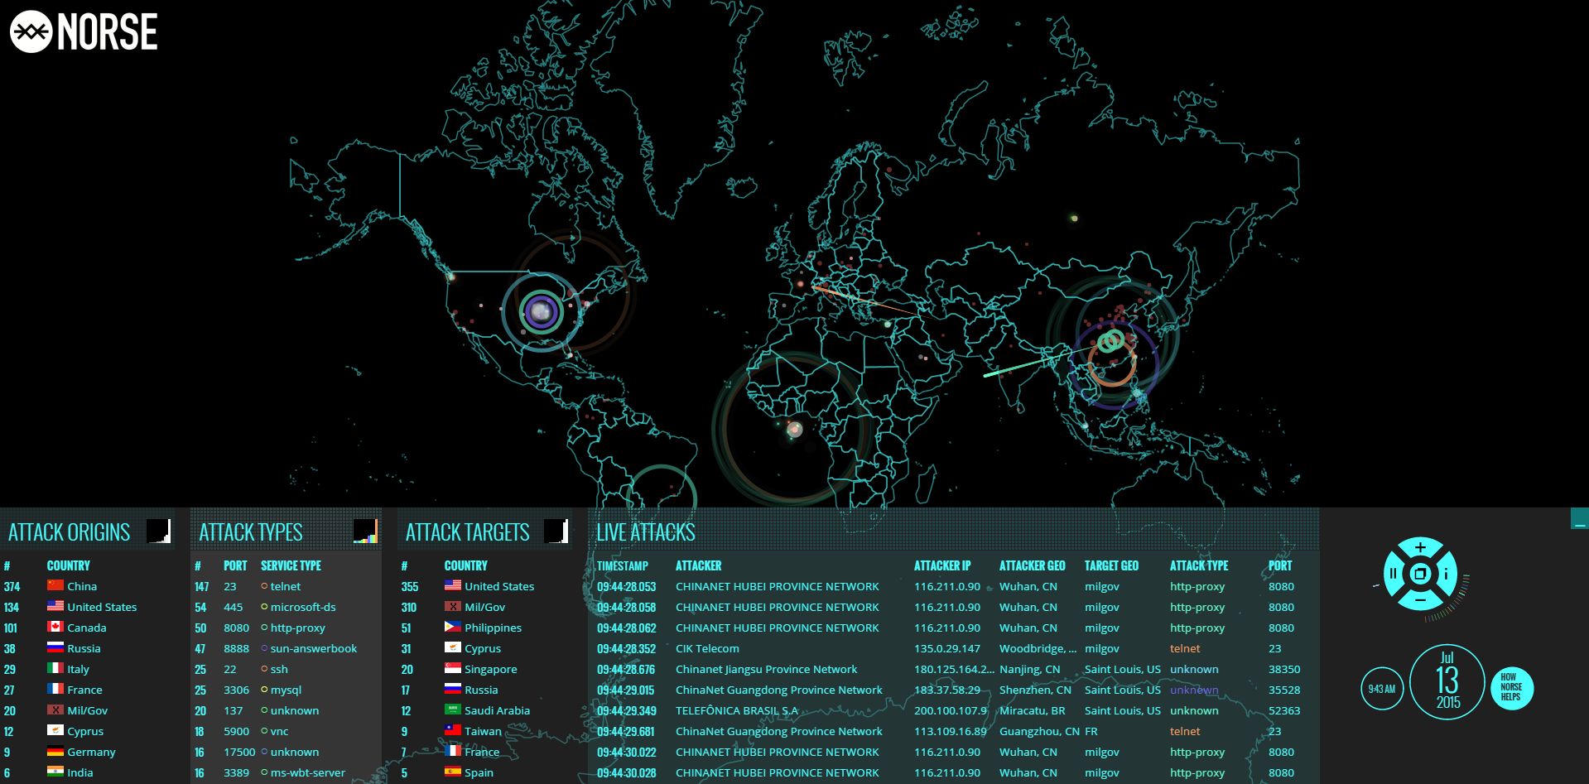The height and width of the screenshot is (784, 1589).
Task: Open the Attack Types chart icon
Action: (x=365, y=531)
